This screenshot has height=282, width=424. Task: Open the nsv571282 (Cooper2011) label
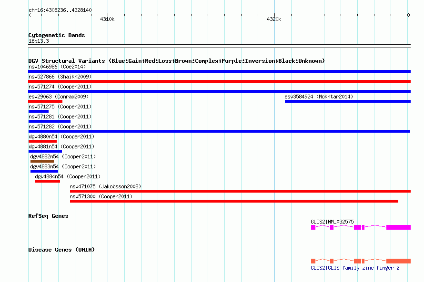pos(60,126)
